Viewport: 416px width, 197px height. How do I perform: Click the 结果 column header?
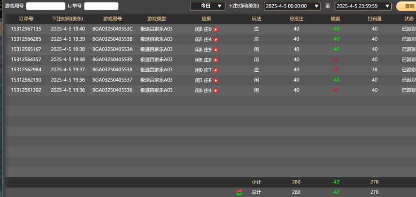point(206,19)
